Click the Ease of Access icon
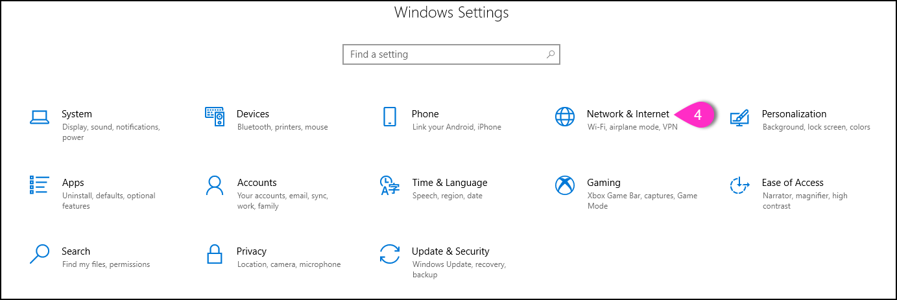897x300 pixels. click(x=739, y=185)
